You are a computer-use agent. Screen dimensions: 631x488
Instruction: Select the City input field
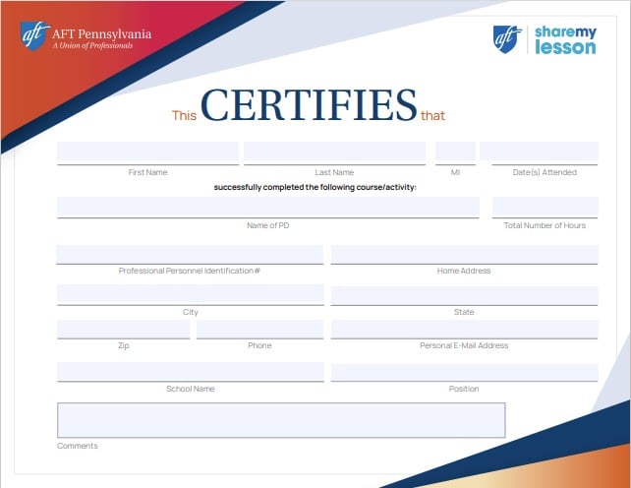coord(190,295)
